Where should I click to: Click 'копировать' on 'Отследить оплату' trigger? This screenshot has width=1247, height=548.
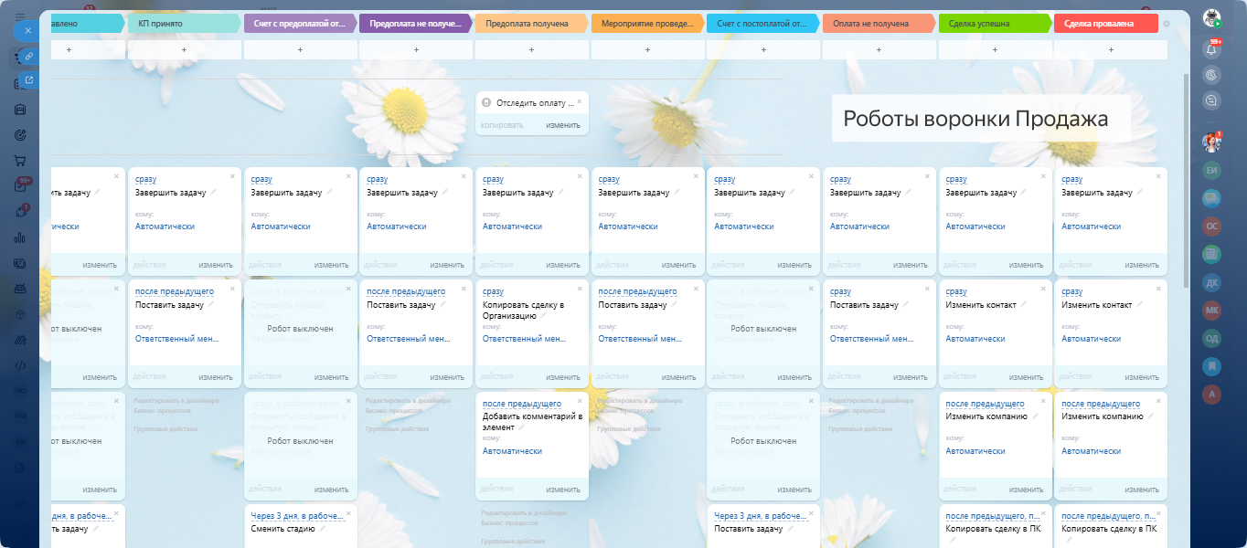(502, 125)
